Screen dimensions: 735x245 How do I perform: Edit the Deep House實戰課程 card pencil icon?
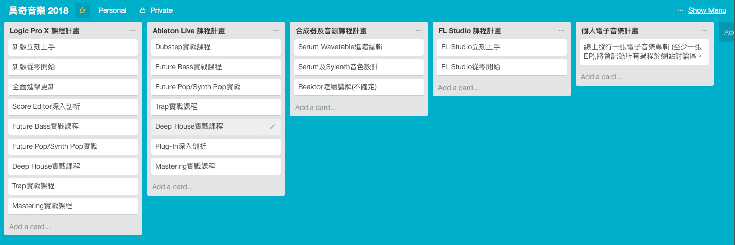tap(272, 127)
